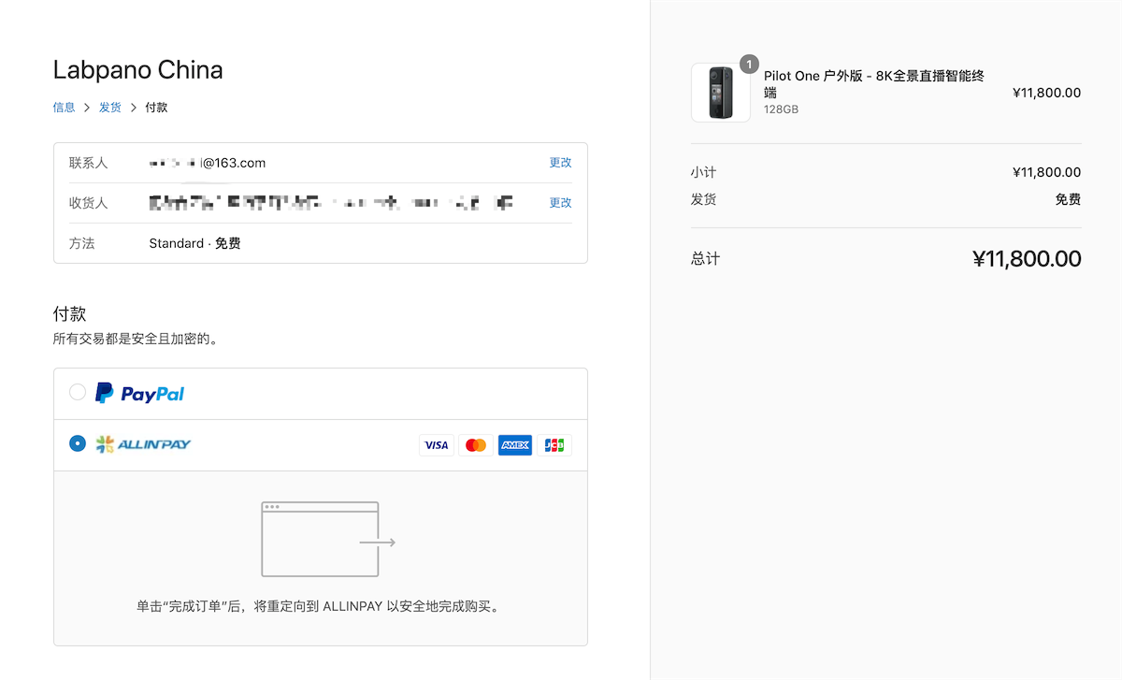Click the Standard shipping method row
This screenshot has width=1122, height=680.
194,243
